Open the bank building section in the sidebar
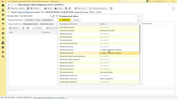The image size is (177, 99). point(3,52)
